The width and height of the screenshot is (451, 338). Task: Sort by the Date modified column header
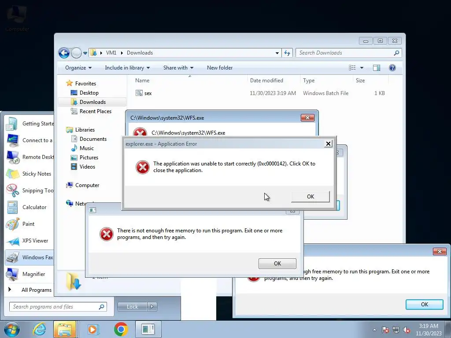(x=266, y=81)
